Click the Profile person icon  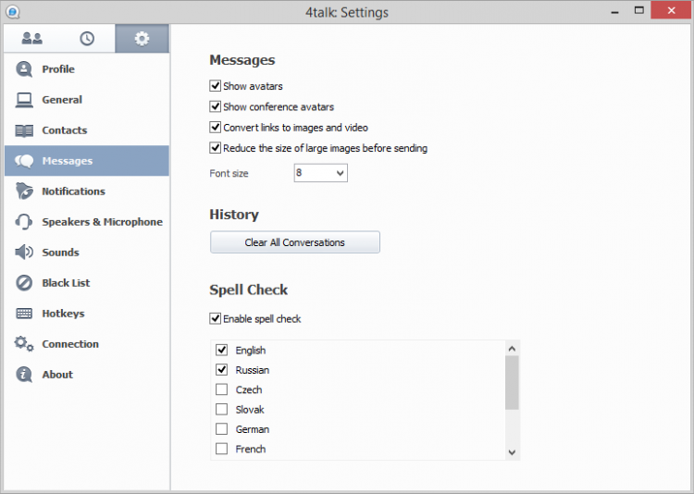(24, 69)
